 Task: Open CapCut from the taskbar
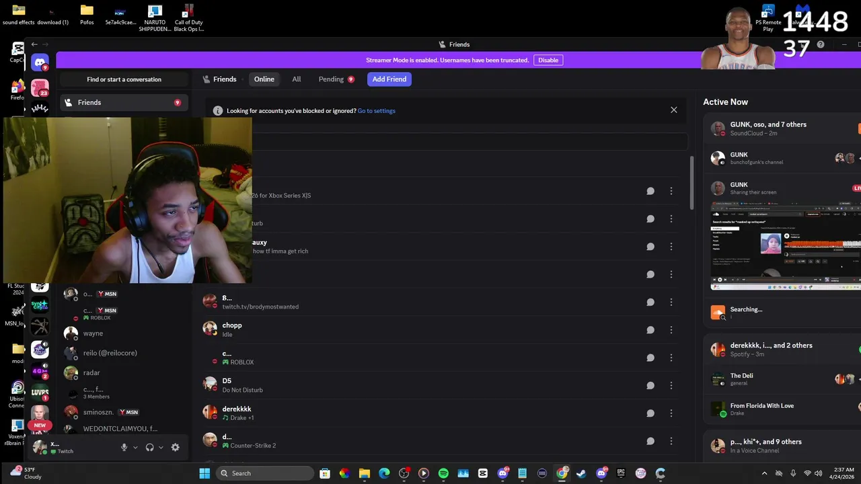pyautogui.click(x=483, y=473)
